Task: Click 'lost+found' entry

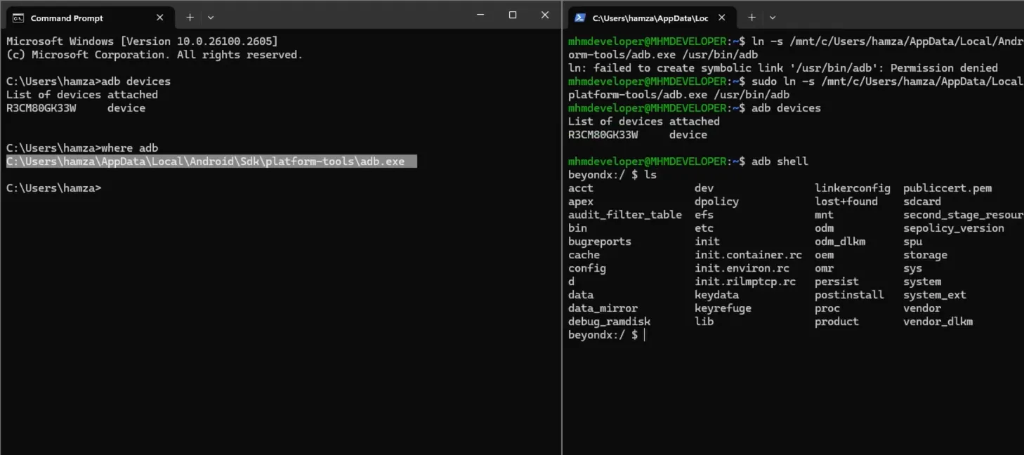Action: click(846, 202)
